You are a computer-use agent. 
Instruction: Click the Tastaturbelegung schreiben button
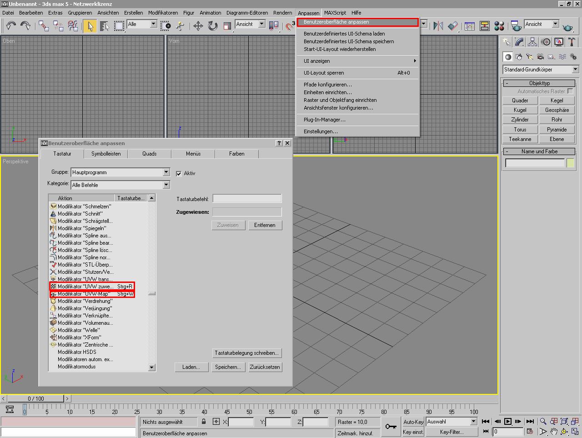(x=246, y=353)
